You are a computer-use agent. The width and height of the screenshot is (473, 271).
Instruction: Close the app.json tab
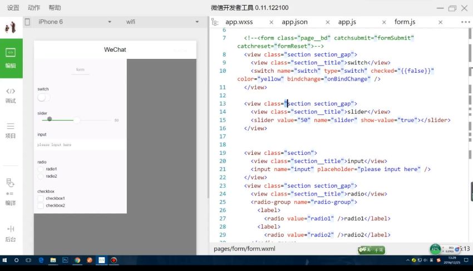click(x=328, y=22)
